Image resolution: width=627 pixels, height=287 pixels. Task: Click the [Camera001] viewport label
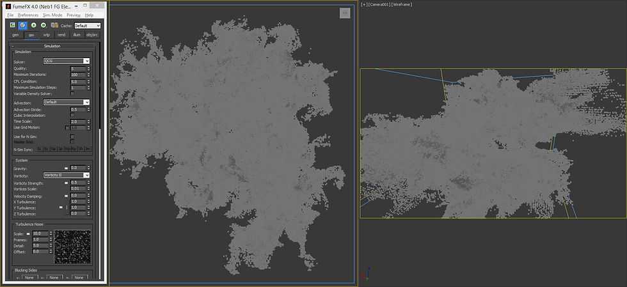pyautogui.click(x=378, y=4)
